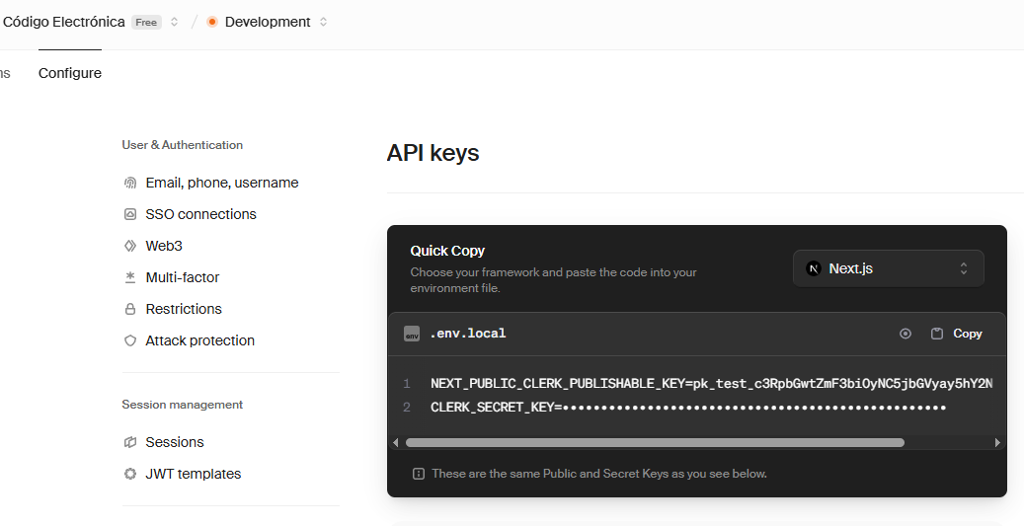Viewport: 1024px width, 526px height.
Task: Click the NEXT_PUBLIC_CLERK_PUBLISHABLE_KEY line
Action: click(x=711, y=383)
